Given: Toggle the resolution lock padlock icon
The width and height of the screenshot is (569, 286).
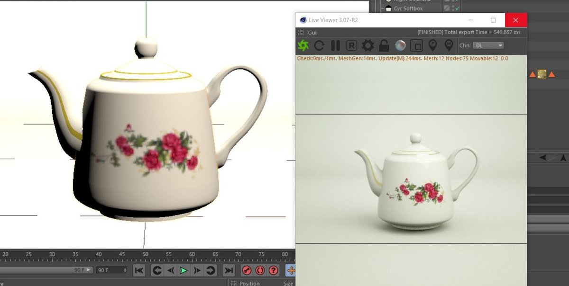Looking at the screenshot, I should click(384, 45).
